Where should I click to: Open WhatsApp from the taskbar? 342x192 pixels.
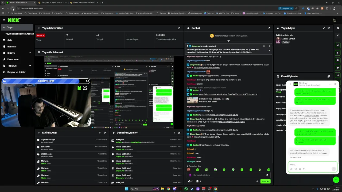[186, 189]
